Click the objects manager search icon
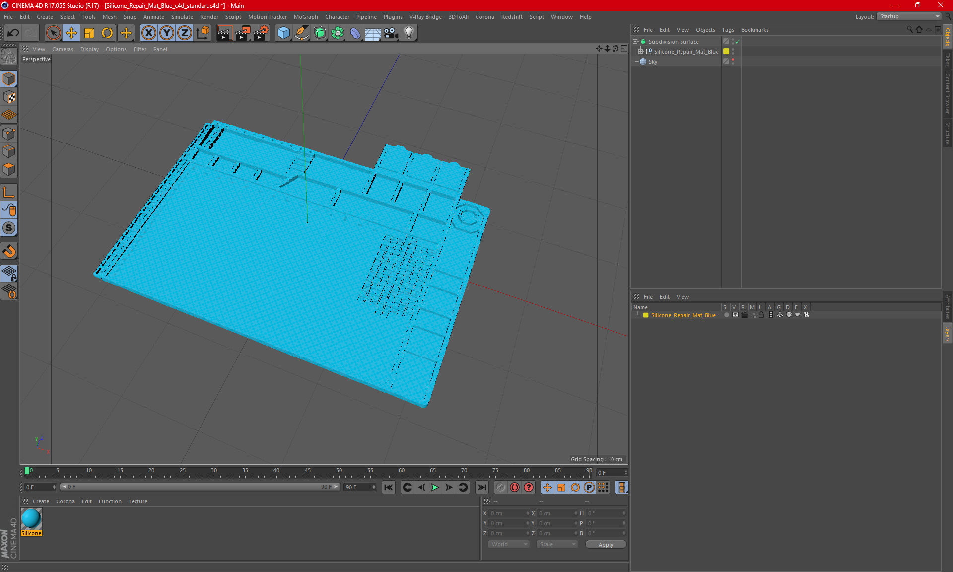Image resolution: width=953 pixels, height=572 pixels. pos(910,30)
